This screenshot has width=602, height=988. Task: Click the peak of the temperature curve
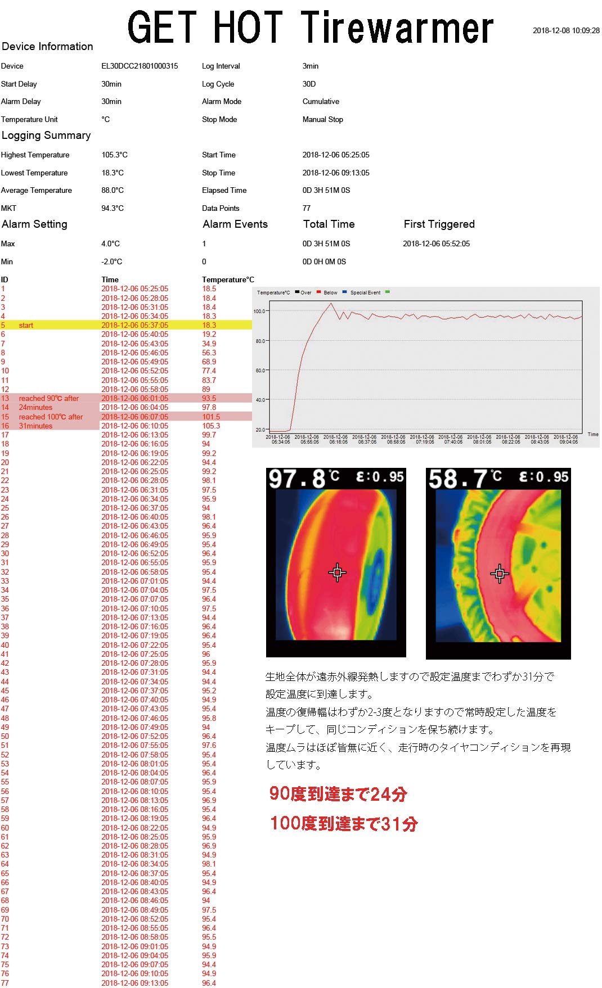coord(331,304)
